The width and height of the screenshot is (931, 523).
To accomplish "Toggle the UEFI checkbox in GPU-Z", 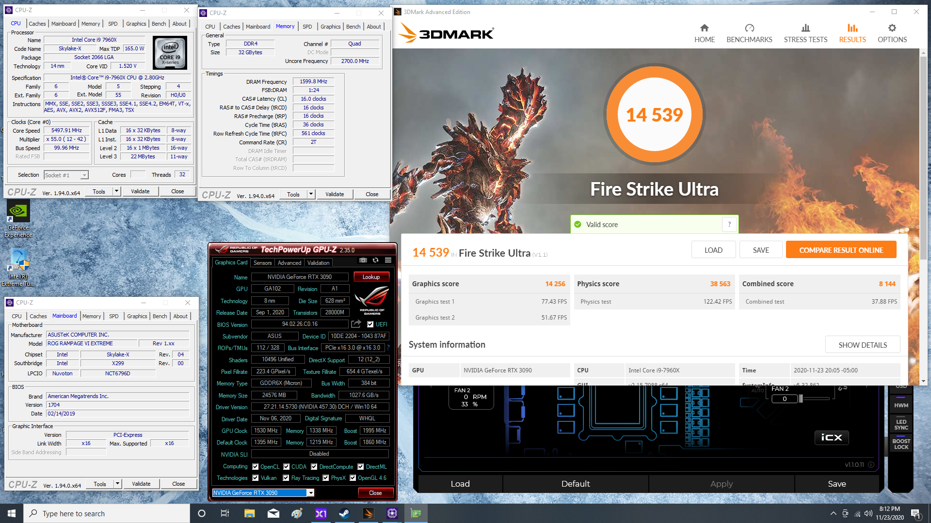I will tap(370, 324).
